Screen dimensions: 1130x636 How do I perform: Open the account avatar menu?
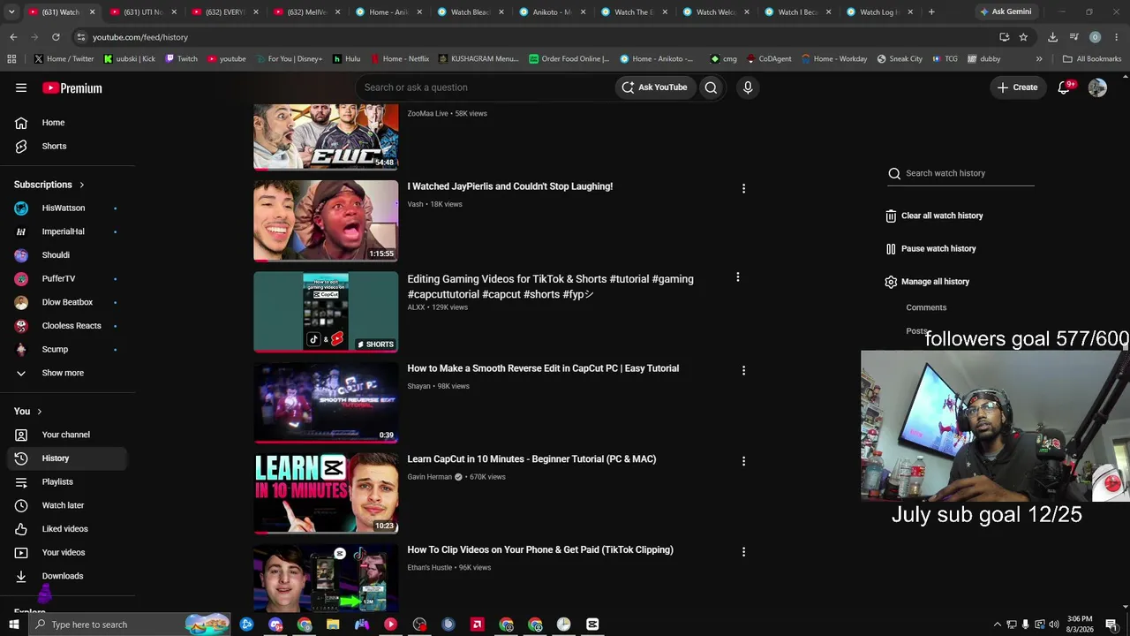click(x=1097, y=87)
